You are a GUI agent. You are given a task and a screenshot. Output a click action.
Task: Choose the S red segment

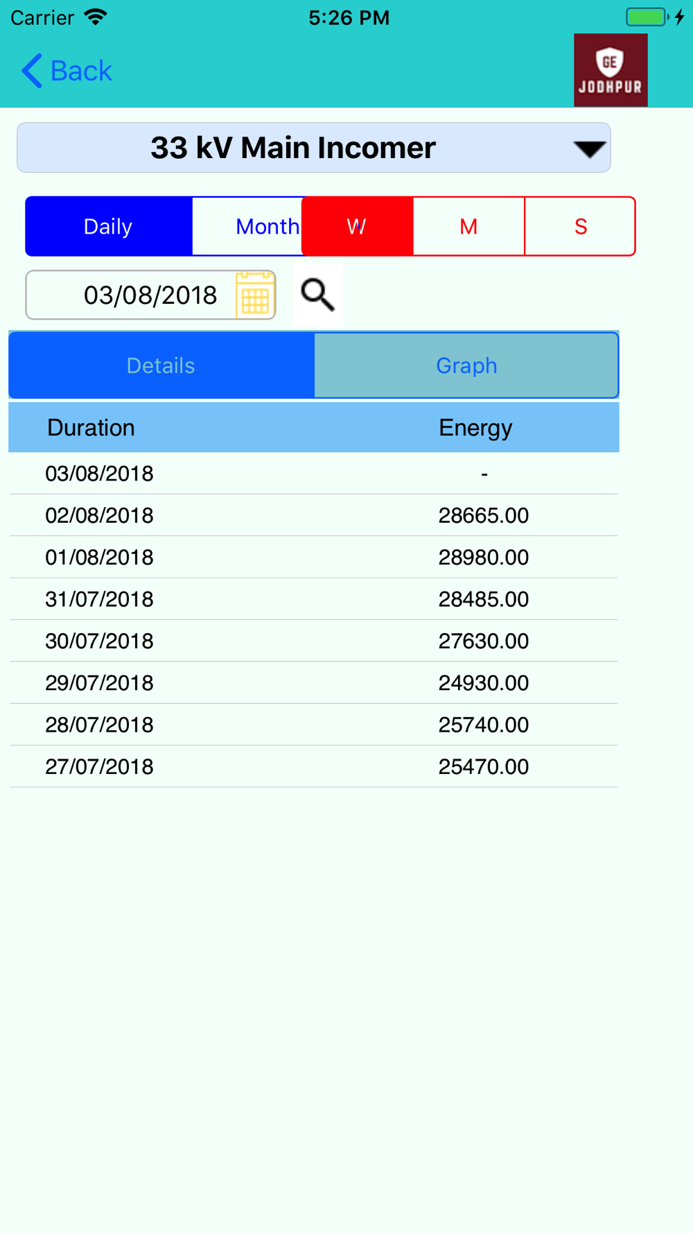point(580,226)
